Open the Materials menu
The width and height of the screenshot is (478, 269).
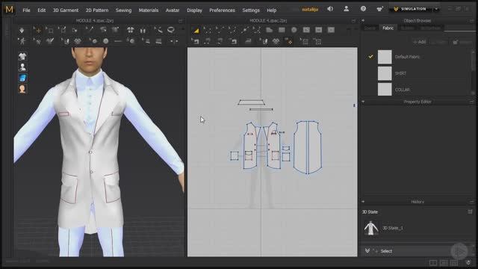(x=149, y=10)
